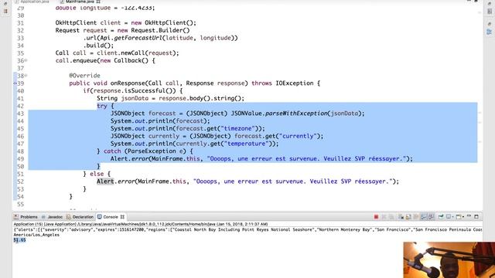Toggle show console when standard error changes
This screenshot has height=278, width=495.
(x=431, y=217)
